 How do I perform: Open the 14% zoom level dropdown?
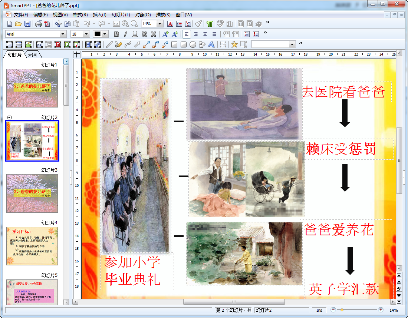pyautogui.click(x=160, y=24)
